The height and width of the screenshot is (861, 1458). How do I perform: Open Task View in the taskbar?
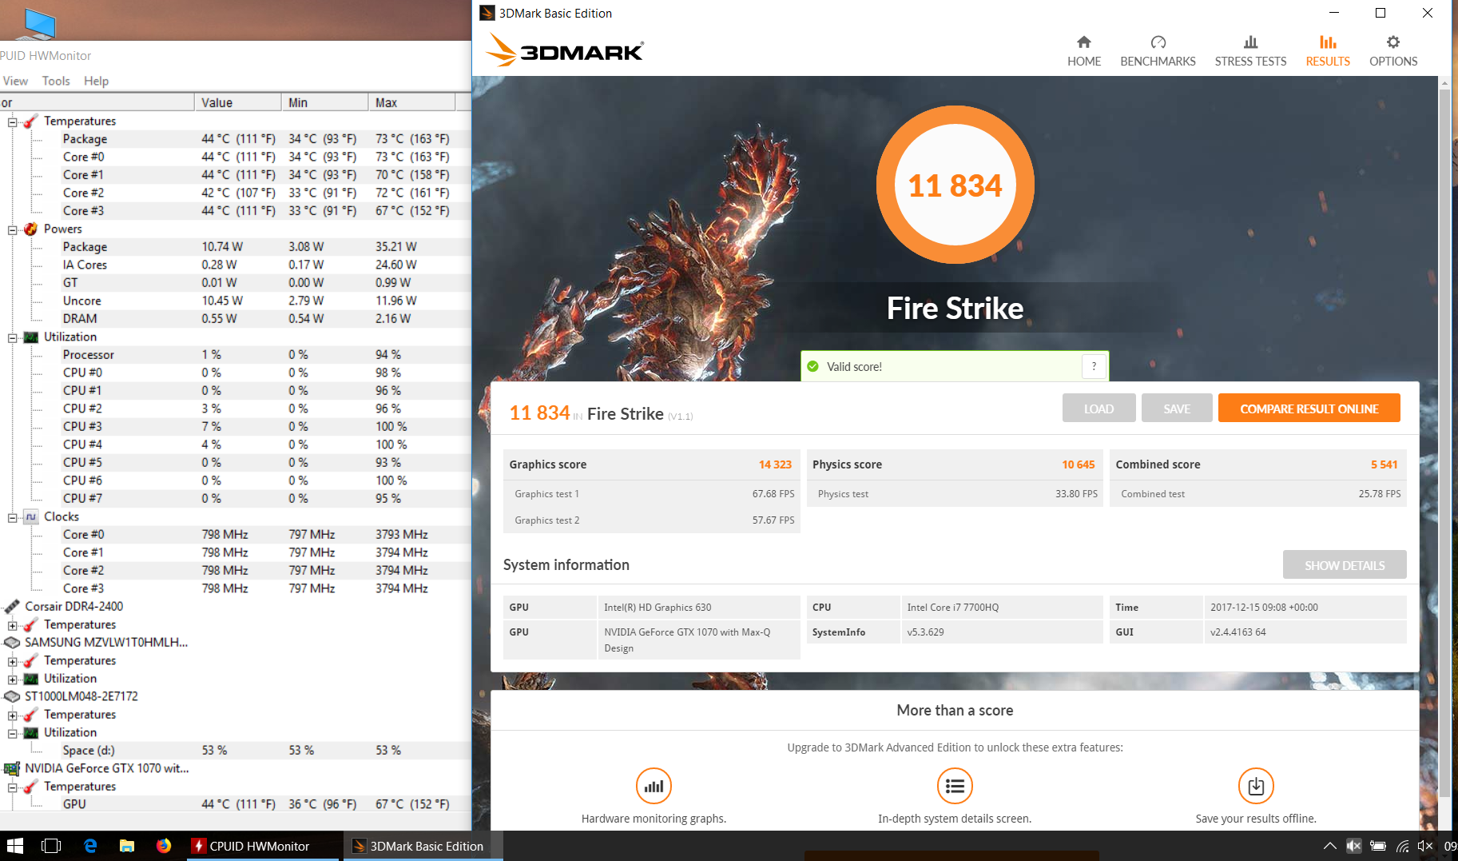pos(51,846)
